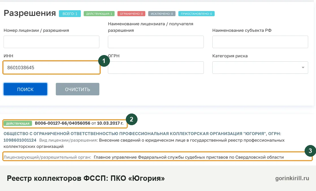Click the ПОИСК search button

[25, 89]
